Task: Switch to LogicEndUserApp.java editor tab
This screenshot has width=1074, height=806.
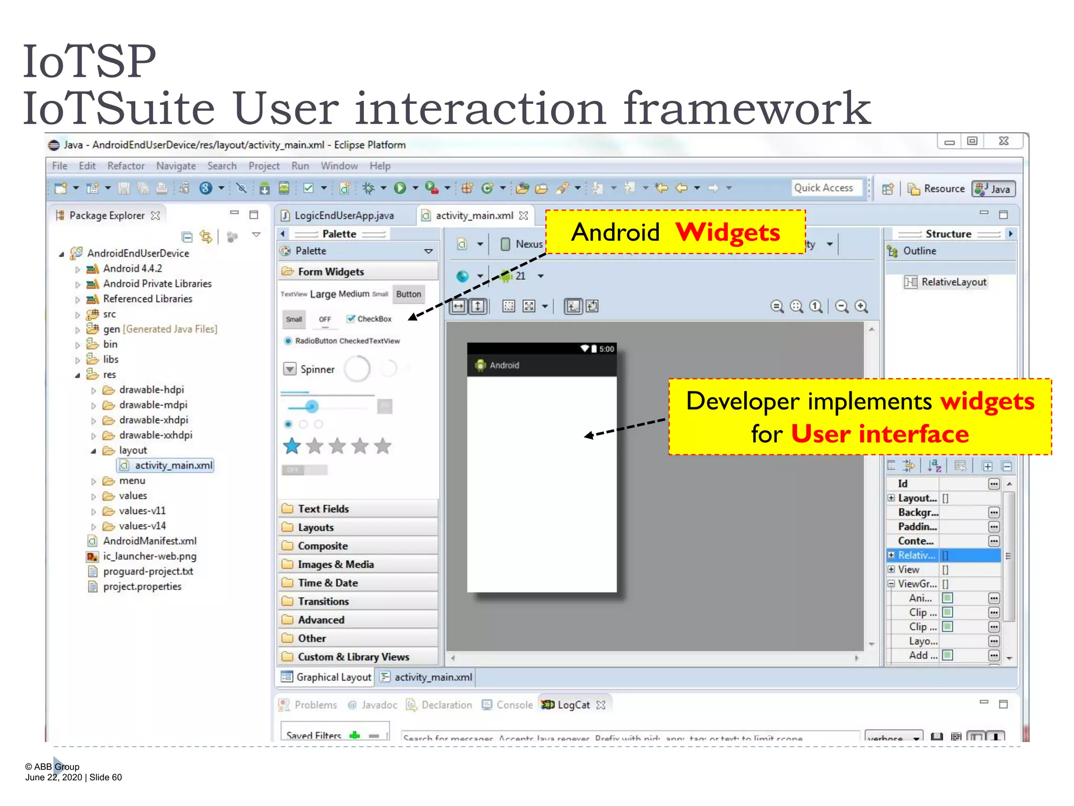Action: click(343, 216)
